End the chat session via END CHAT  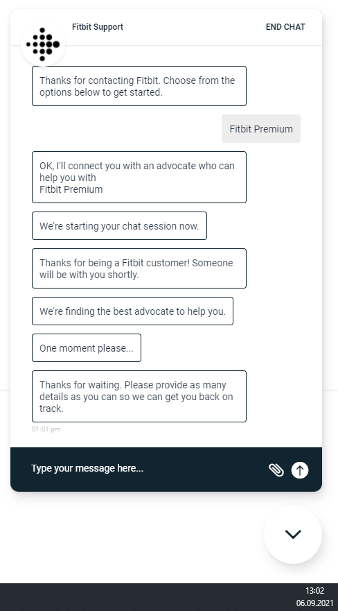click(x=285, y=27)
